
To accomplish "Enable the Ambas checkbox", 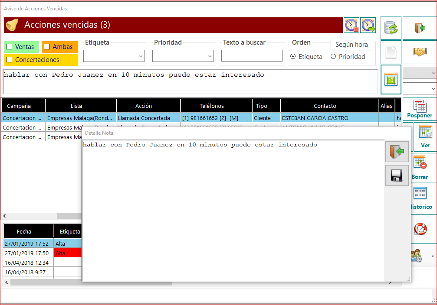I will click(47, 47).
